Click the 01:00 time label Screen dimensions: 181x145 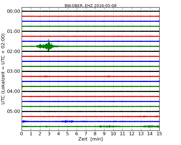[14, 31]
